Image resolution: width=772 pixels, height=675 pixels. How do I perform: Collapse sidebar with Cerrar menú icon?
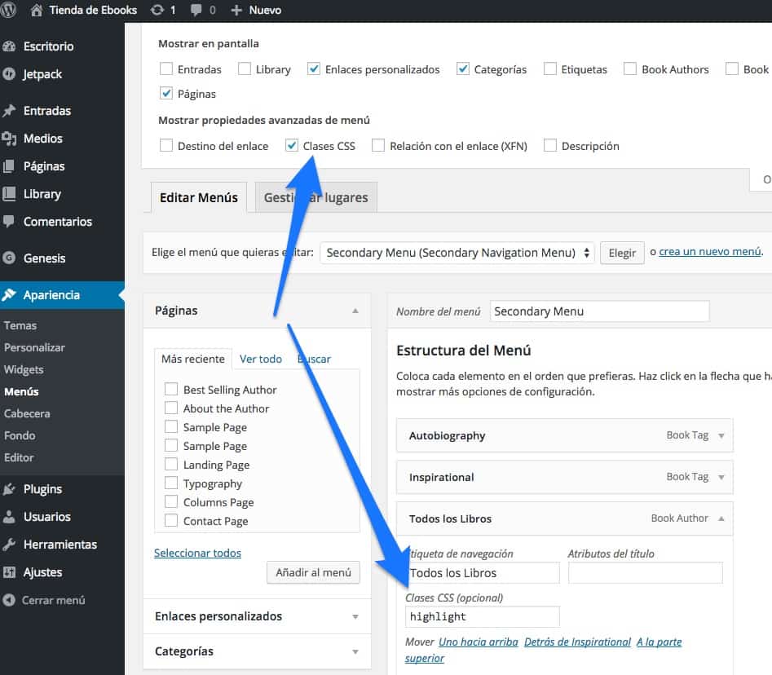(9, 600)
